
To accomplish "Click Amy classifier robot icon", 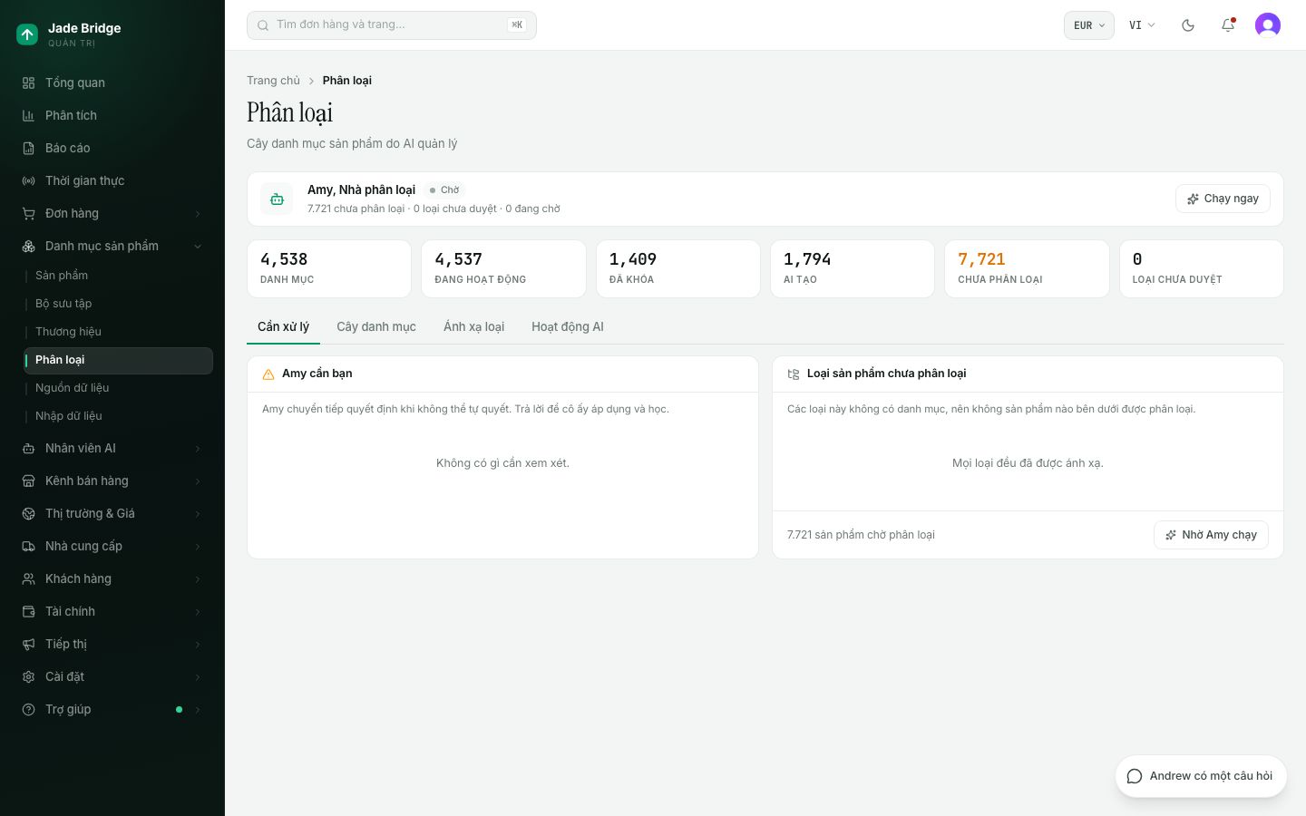I will point(277,199).
